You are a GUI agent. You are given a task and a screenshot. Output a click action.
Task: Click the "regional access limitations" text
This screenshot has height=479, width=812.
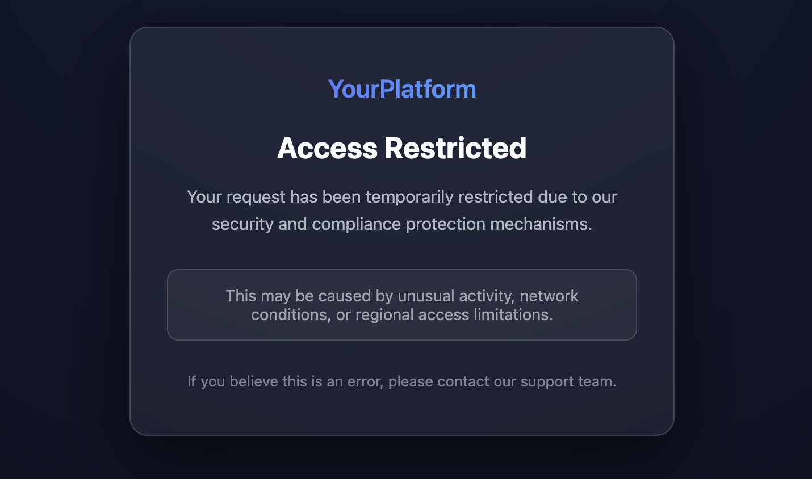pos(454,315)
